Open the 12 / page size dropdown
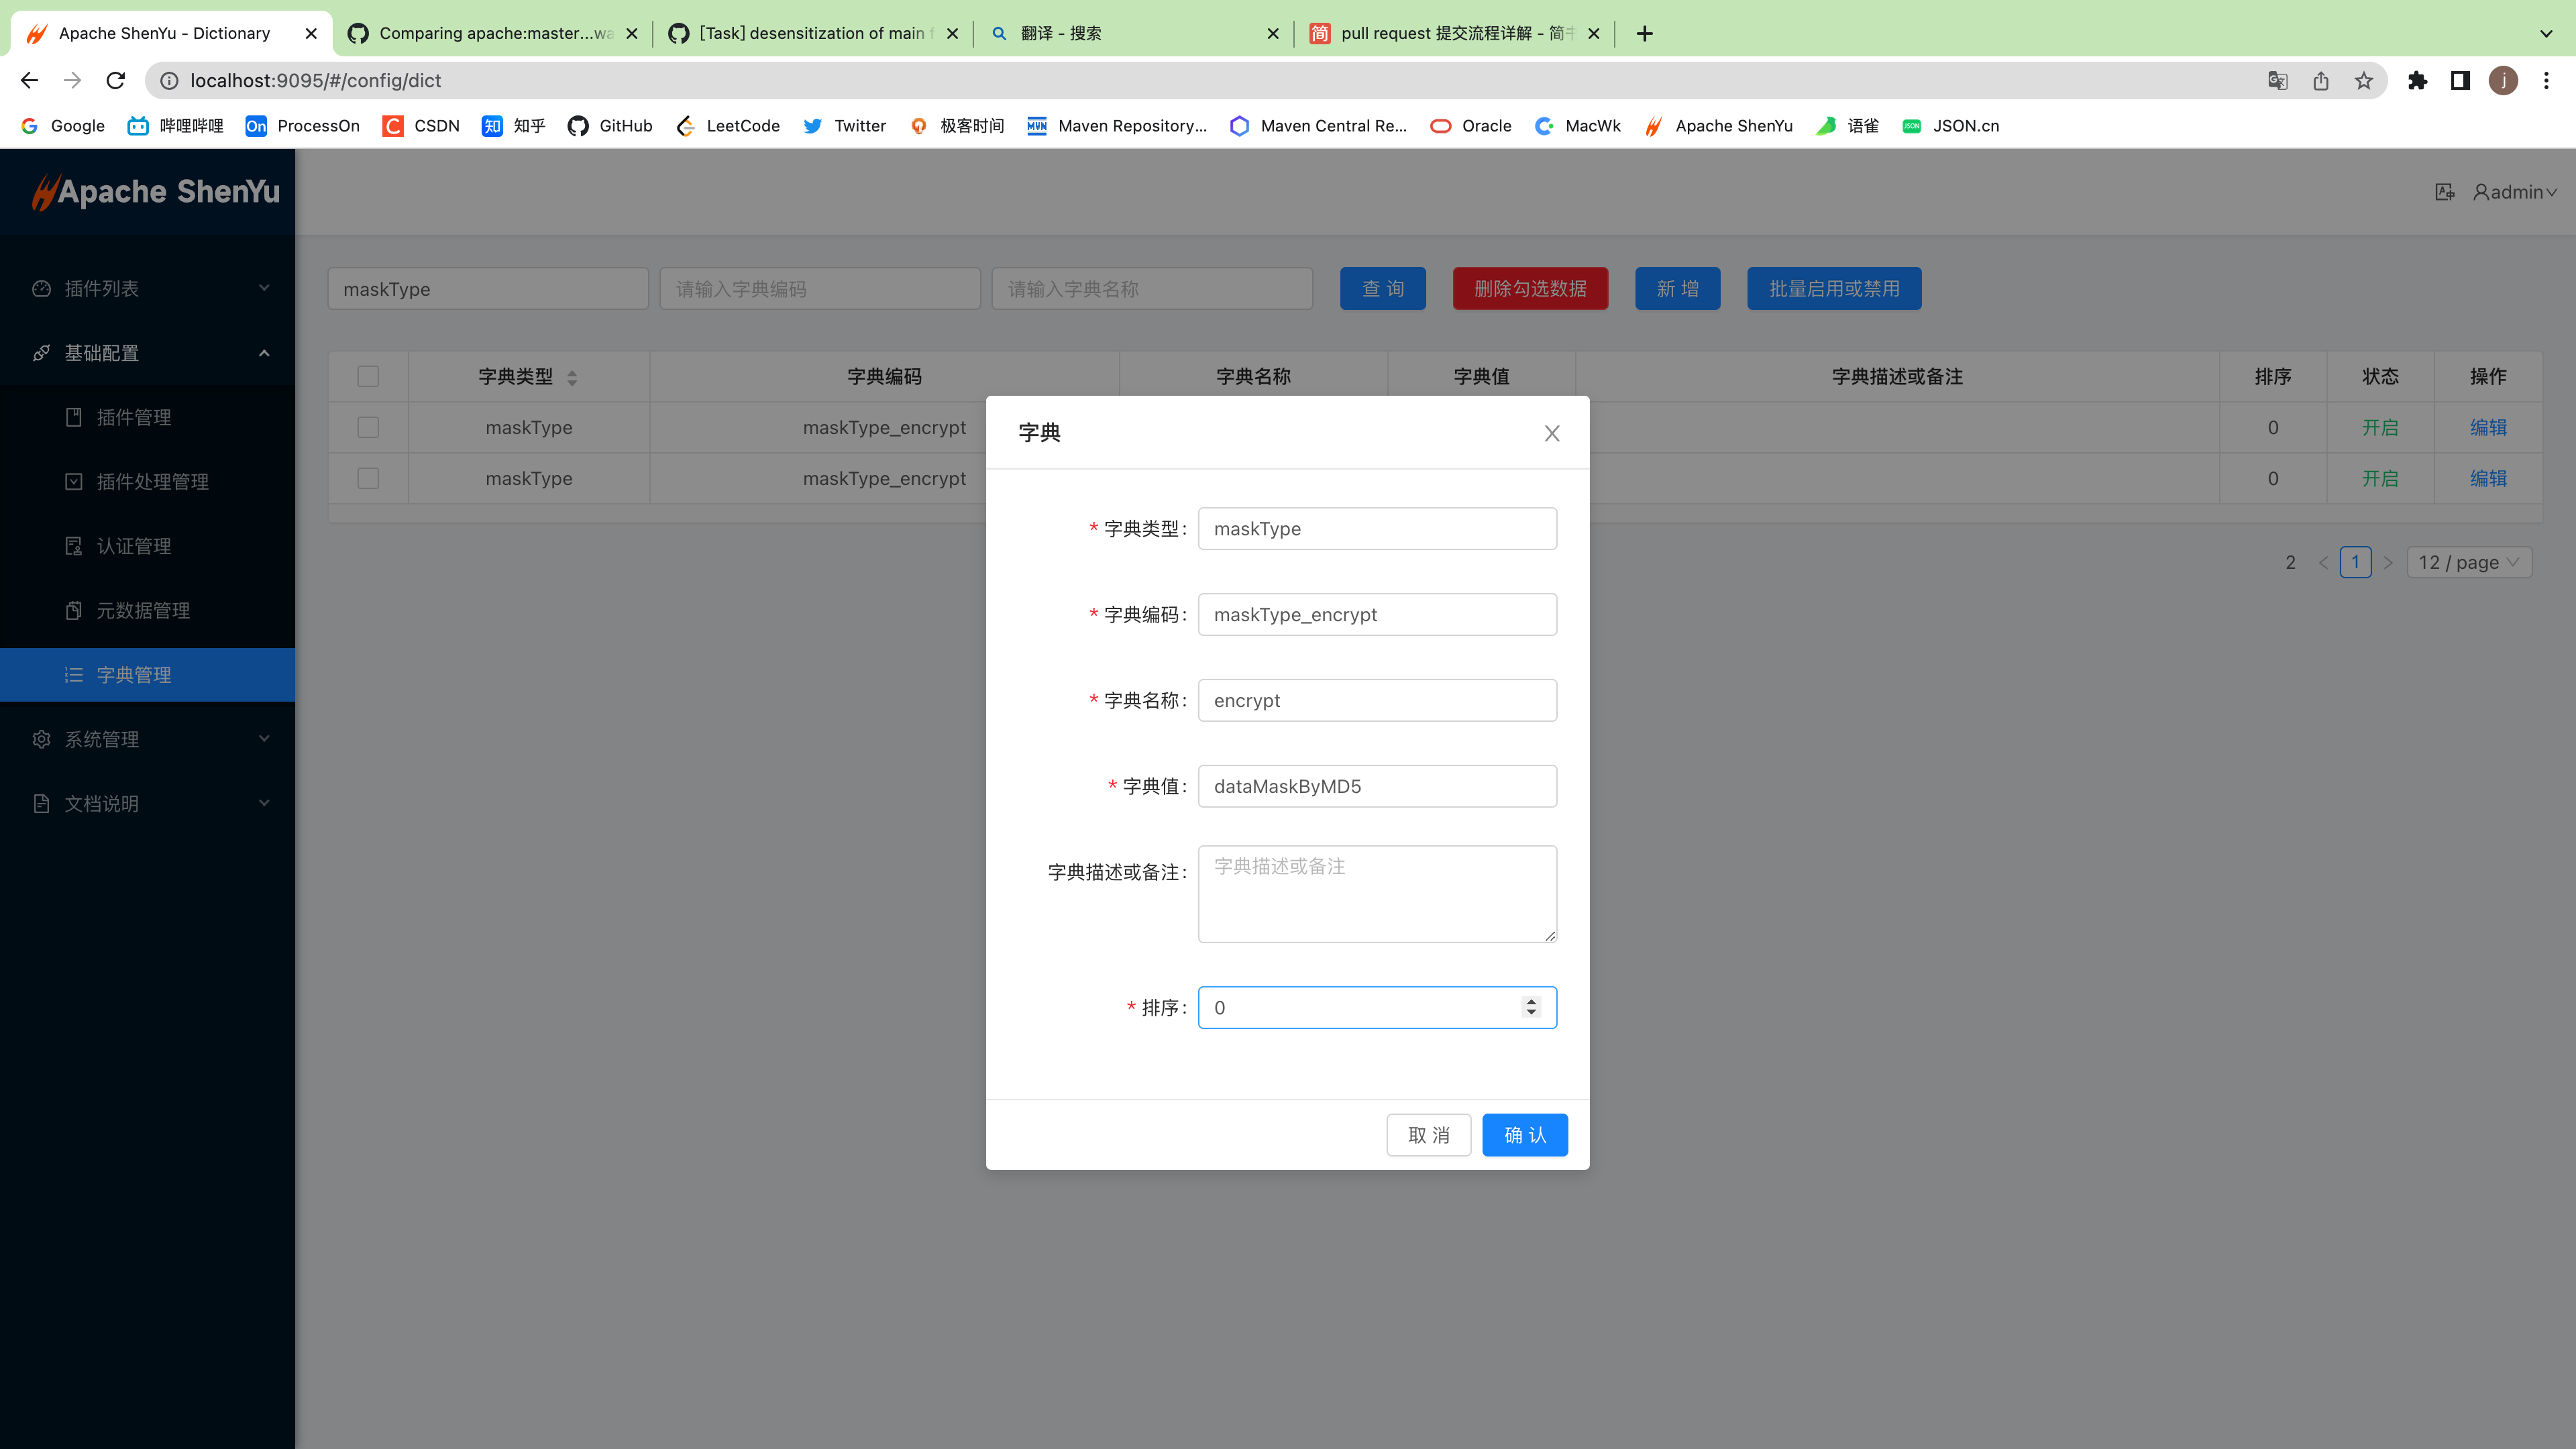Viewport: 2576px width, 1449px height. coord(2468,563)
